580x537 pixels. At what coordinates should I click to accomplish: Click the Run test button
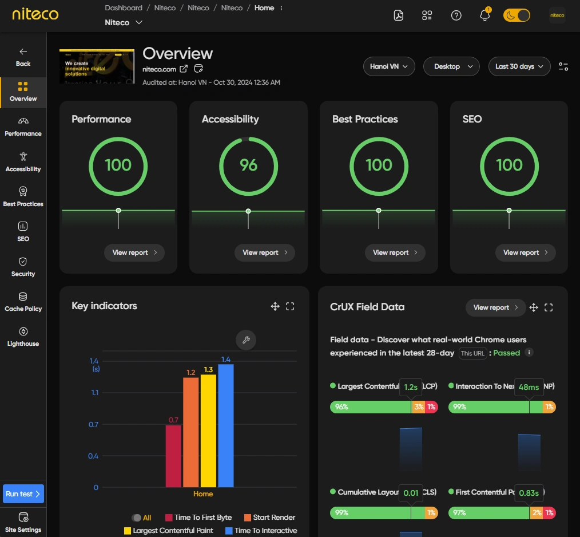click(23, 493)
